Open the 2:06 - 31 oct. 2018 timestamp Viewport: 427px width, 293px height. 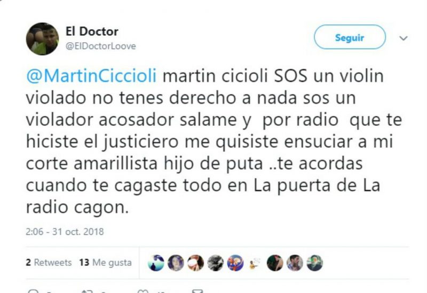point(65,232)
